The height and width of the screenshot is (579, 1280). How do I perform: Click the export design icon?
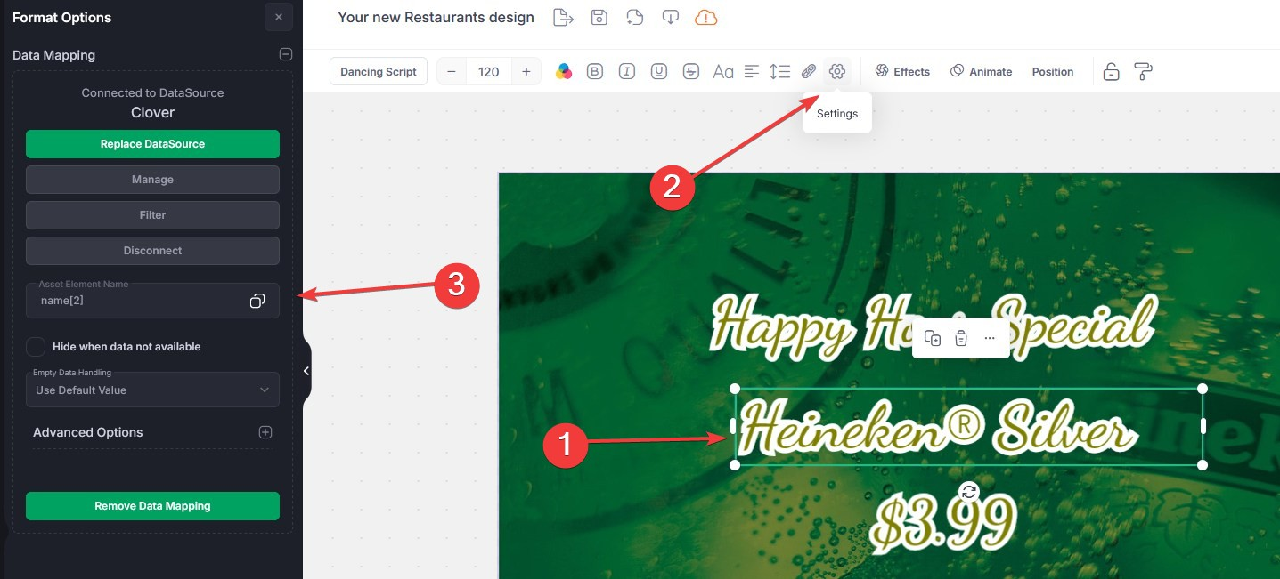click(x=563, y=17)
